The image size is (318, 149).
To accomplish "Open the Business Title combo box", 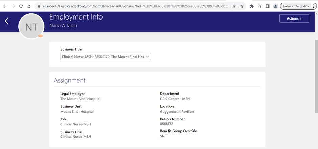I will [106, 57].
